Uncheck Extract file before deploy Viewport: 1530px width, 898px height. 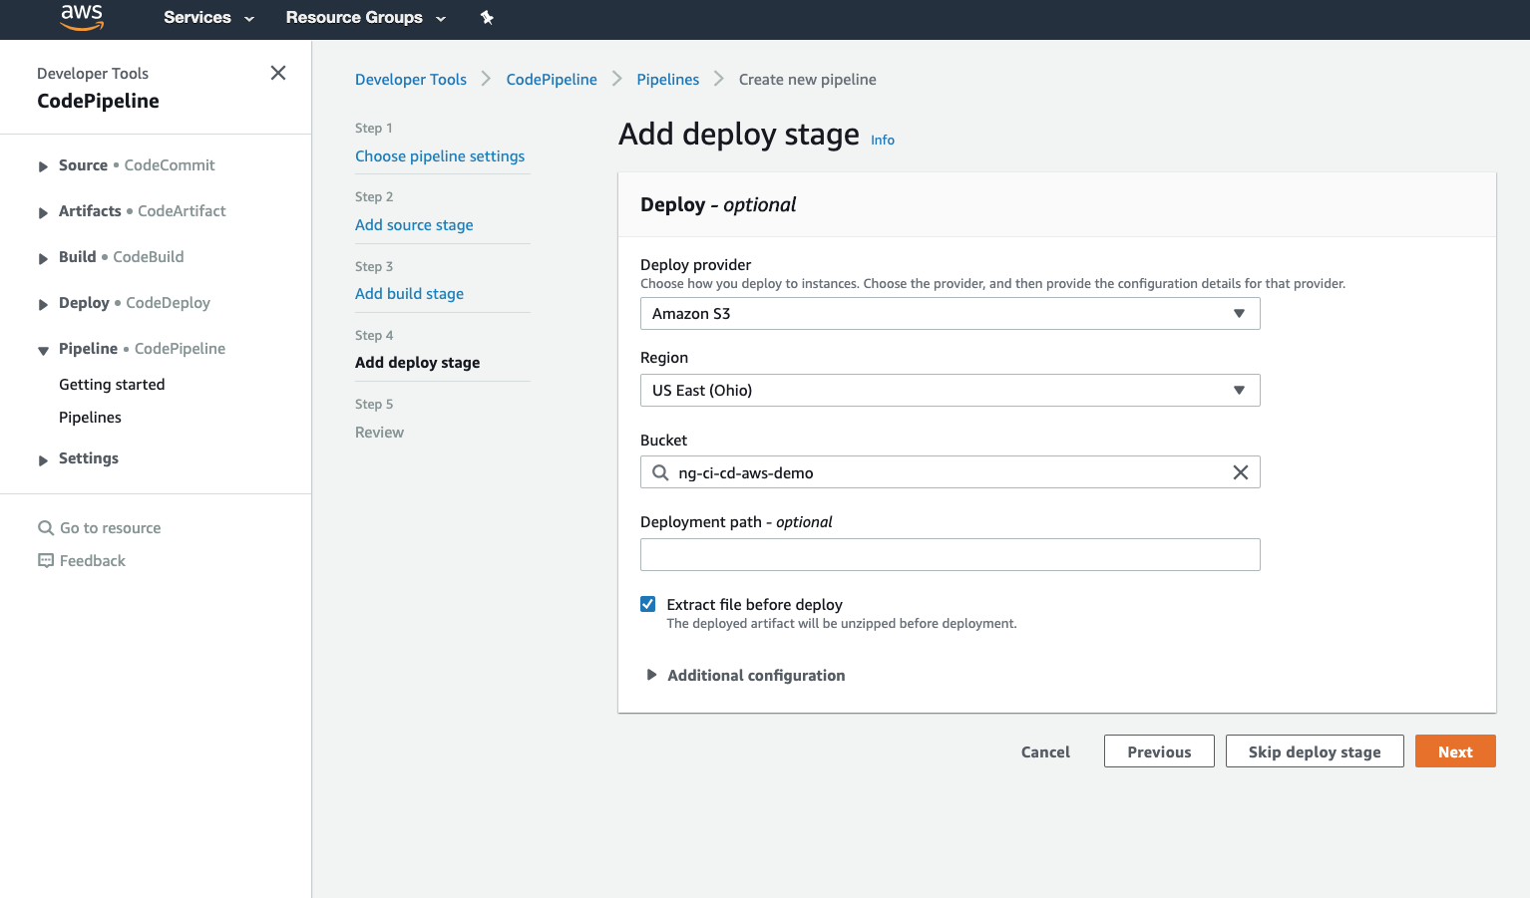pos(648,604)
